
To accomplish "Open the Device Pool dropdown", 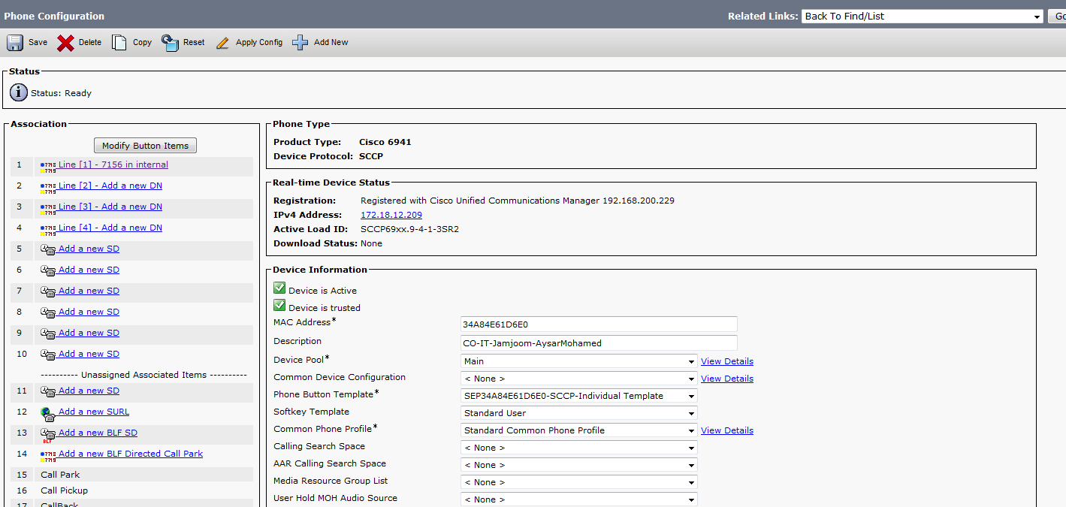I will tap(578, 361).
